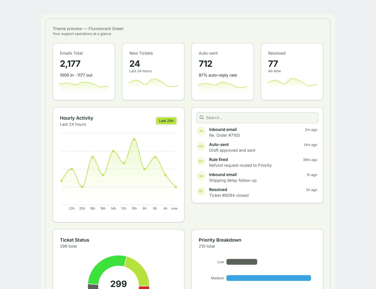Click 'Ticket #6094 closed' text
376x289 pixels.
click(x=229, y=195)
